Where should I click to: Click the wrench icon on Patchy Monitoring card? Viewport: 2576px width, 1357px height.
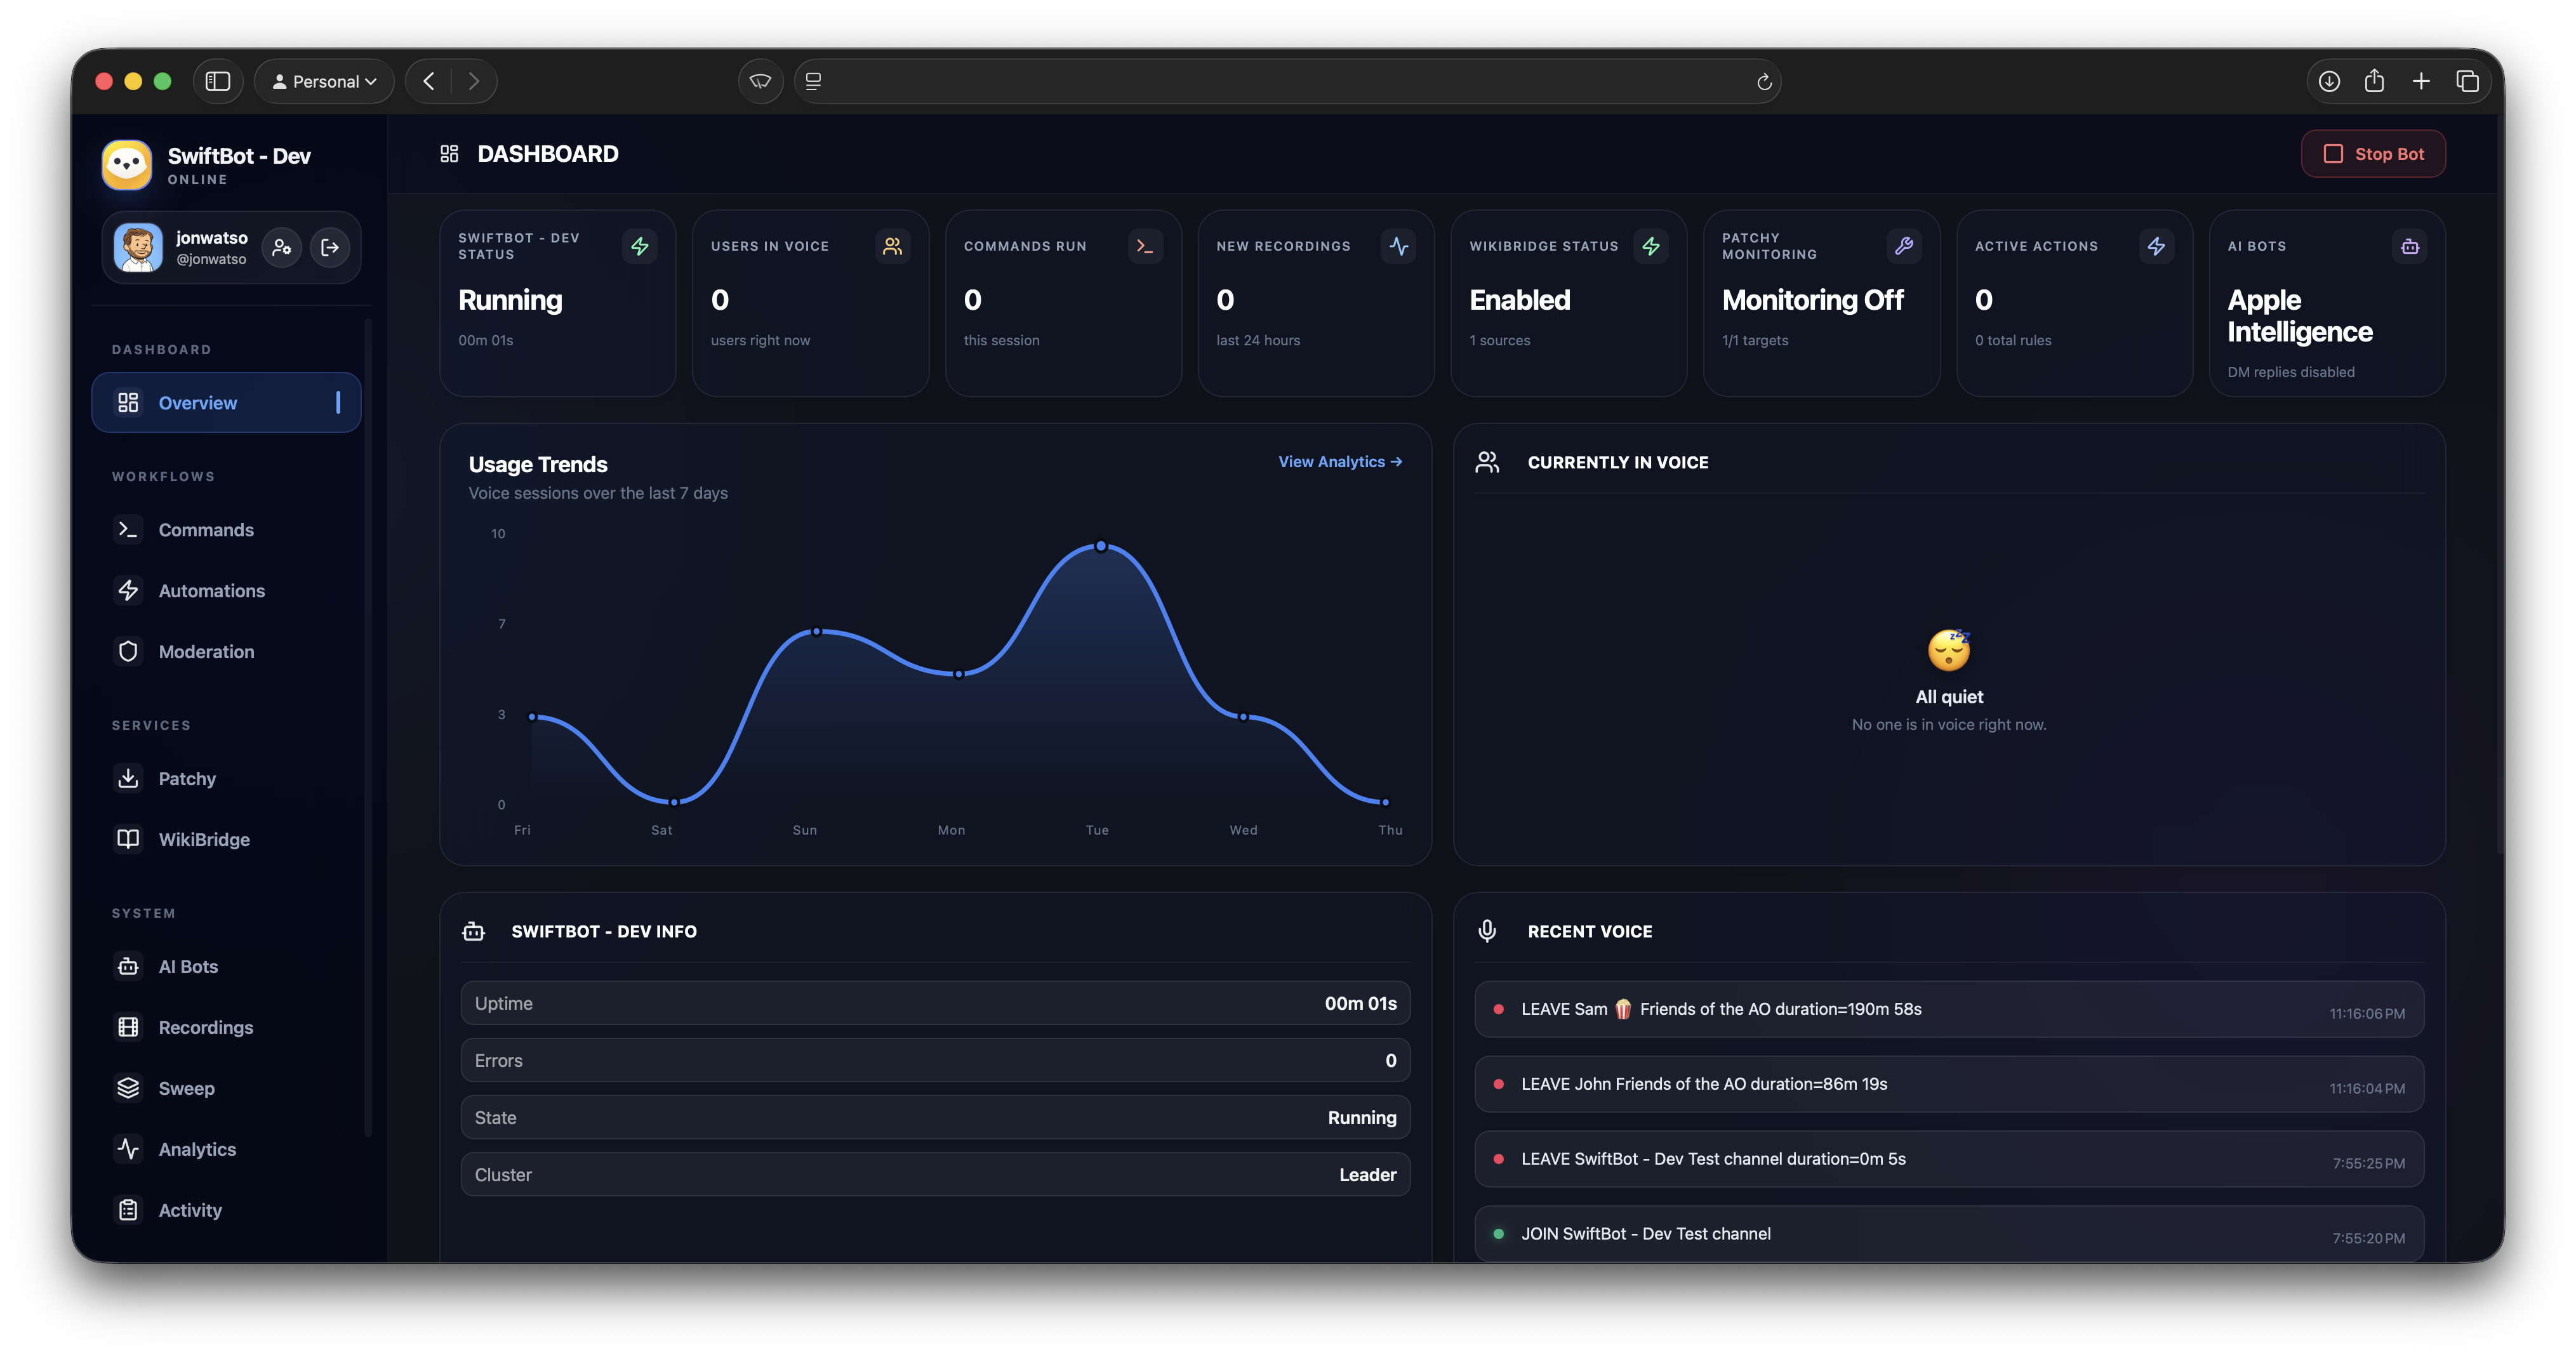(1904, 246)
